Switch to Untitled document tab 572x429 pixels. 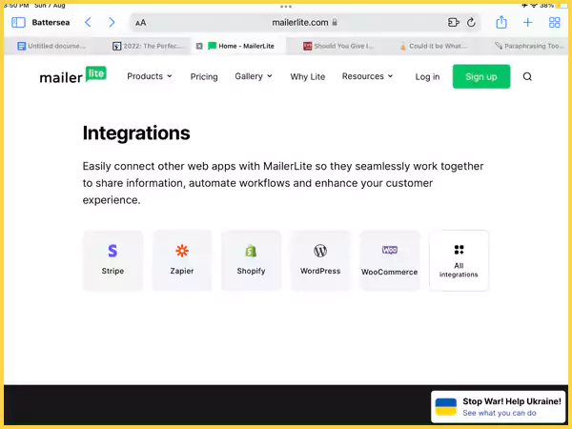coord(51,46)
